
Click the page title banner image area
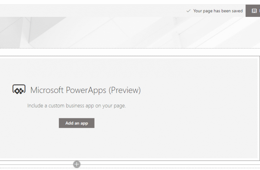click(130, 33)
